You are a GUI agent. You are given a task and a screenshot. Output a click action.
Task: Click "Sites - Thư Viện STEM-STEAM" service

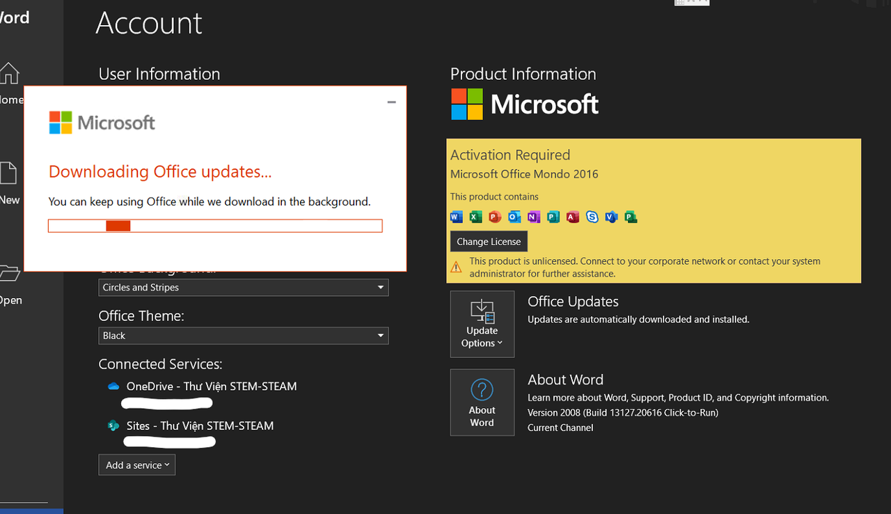click(x=200, y=426)
